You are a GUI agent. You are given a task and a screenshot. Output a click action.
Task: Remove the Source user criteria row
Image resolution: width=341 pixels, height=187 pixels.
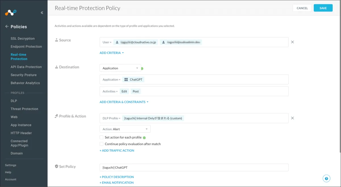(x=292, y=42)
